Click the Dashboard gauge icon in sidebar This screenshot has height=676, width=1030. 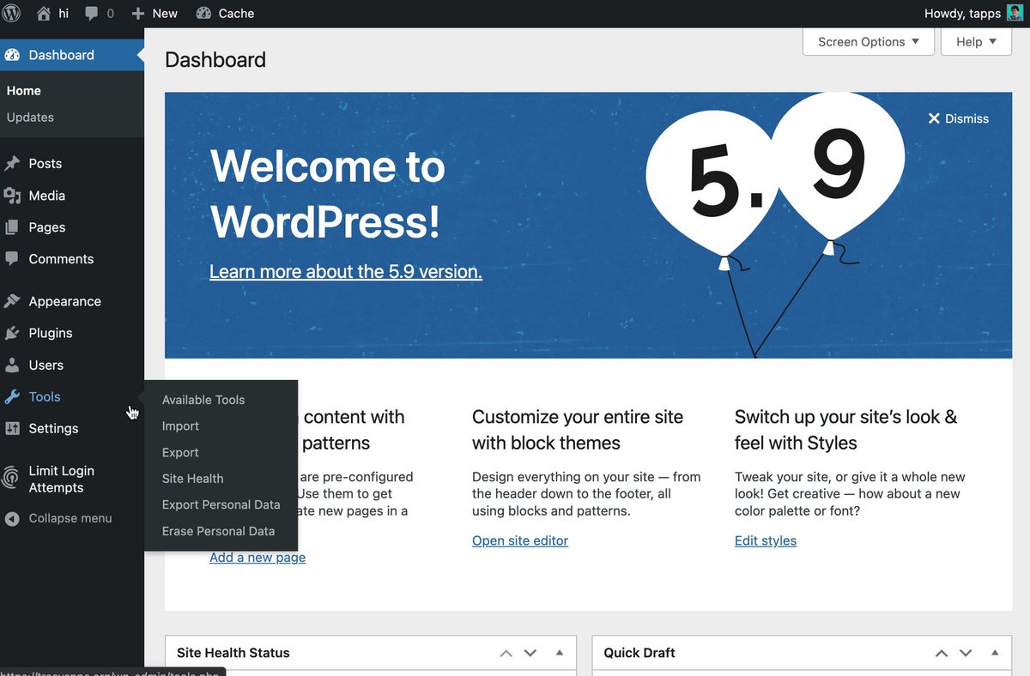[12, 55]
